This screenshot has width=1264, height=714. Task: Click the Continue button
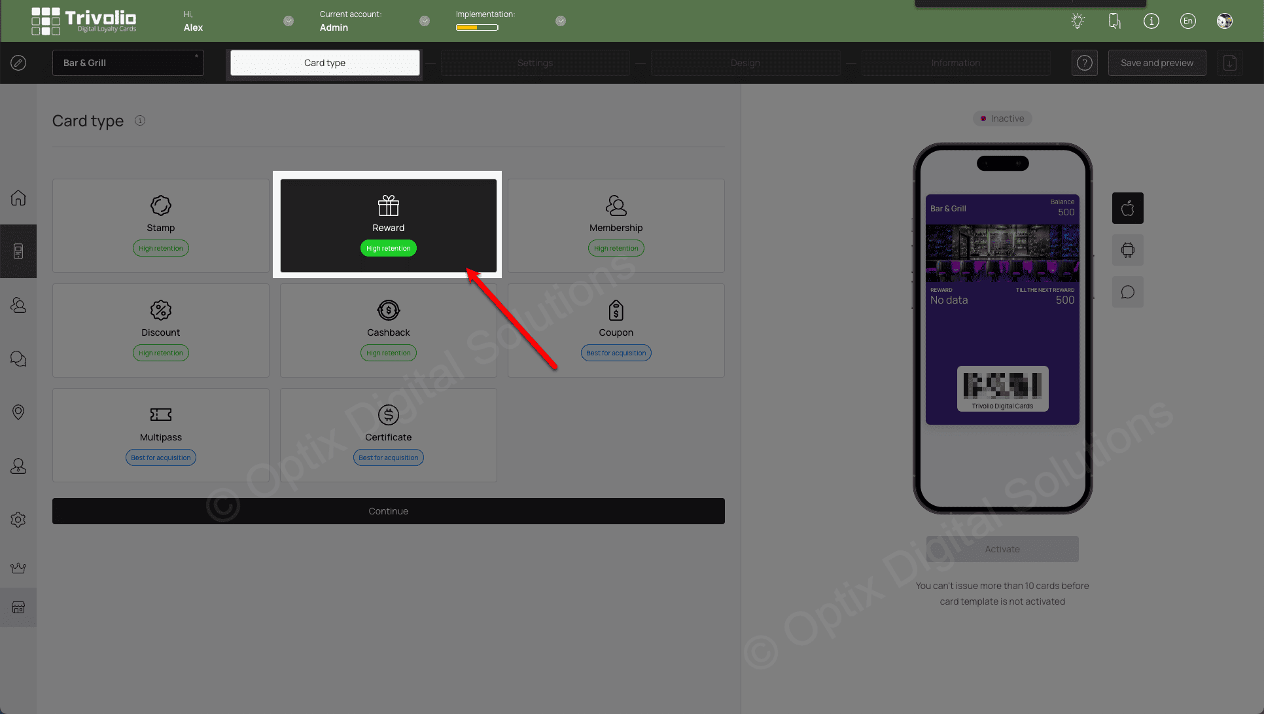click(x=388, y=510)
